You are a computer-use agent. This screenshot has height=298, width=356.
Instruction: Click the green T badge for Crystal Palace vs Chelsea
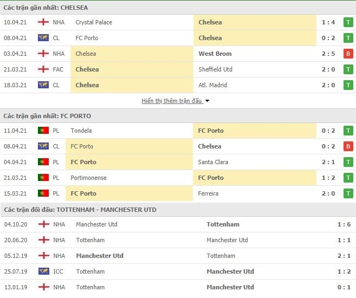(x=348, y=22)
